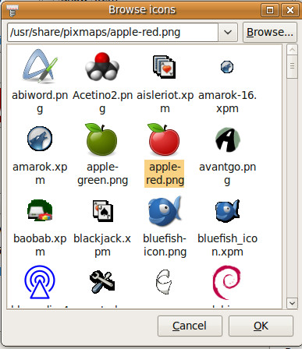Screen dimensions: 302x349
Task: Click the "bluefish_icon.xpm" file name label
Action: point(227,245)
